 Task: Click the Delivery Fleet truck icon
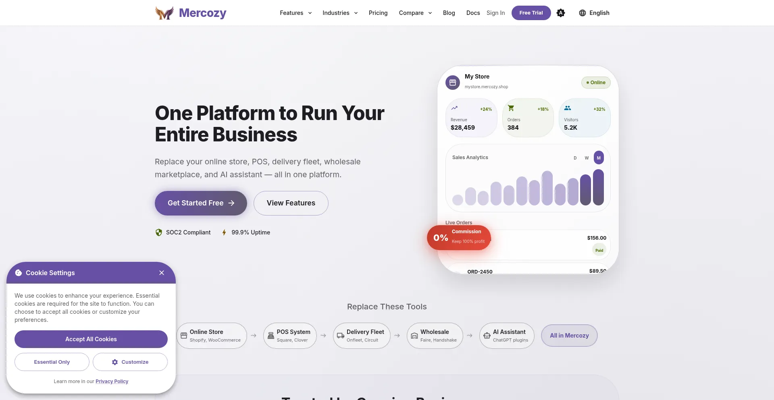click(341, 336)
